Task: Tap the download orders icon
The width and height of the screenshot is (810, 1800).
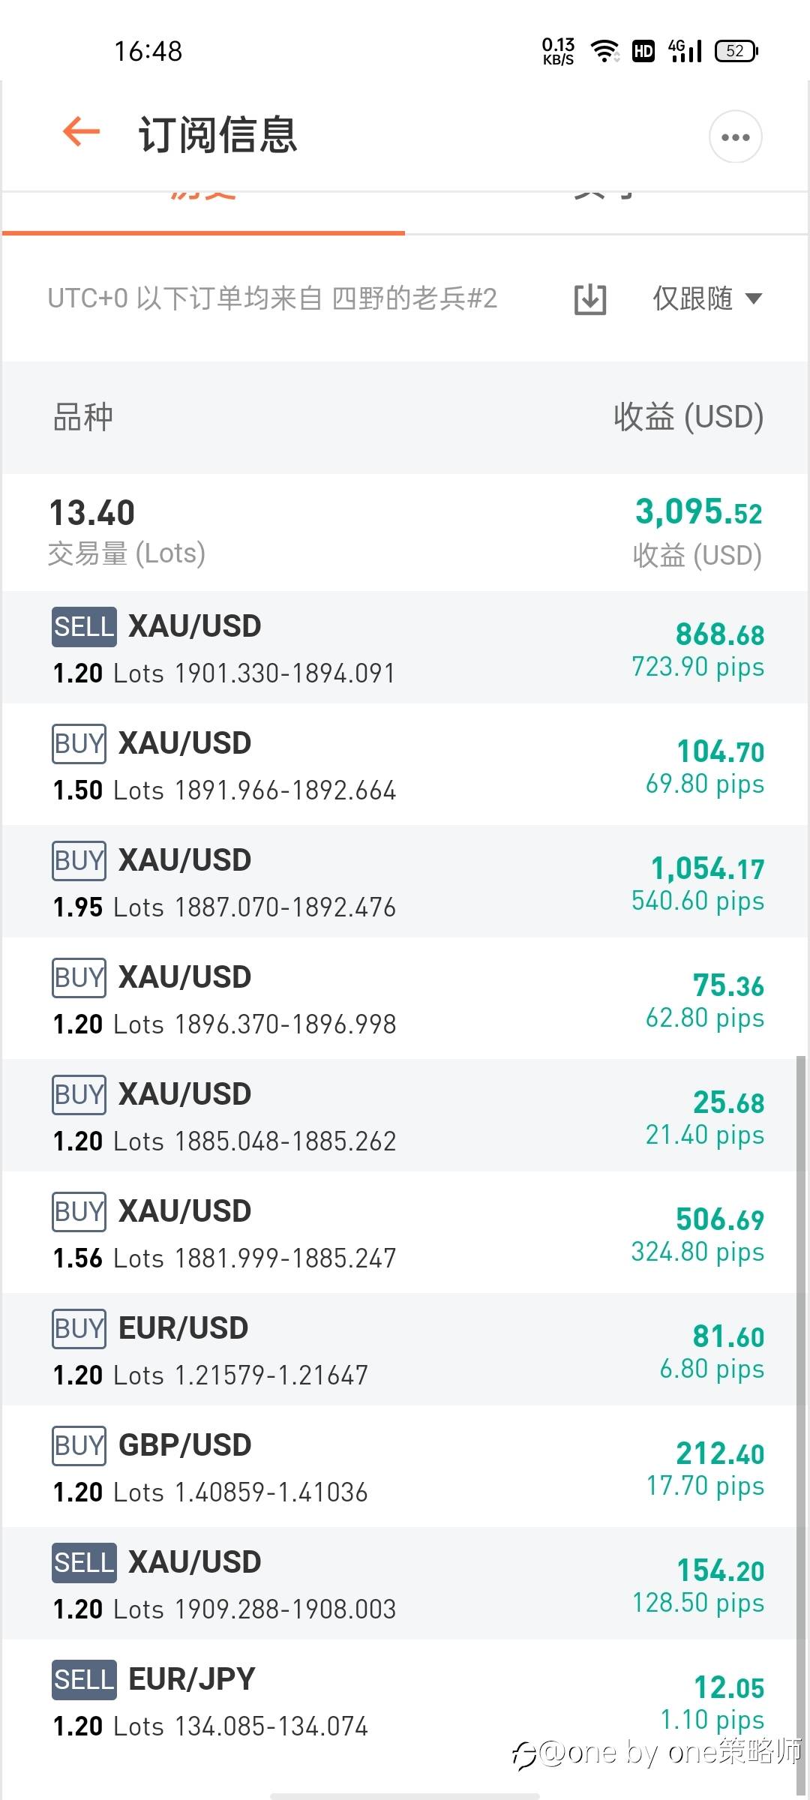Action: (590, 299)
